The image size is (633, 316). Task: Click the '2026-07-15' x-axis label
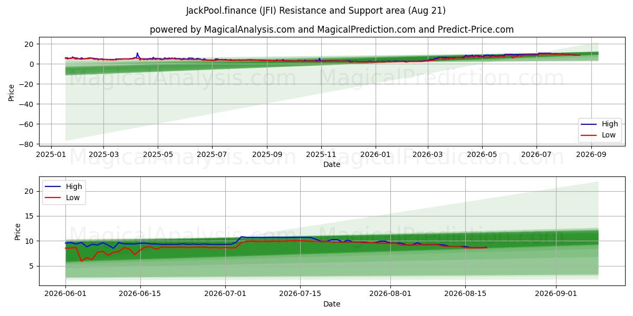(x=300, y=294)
